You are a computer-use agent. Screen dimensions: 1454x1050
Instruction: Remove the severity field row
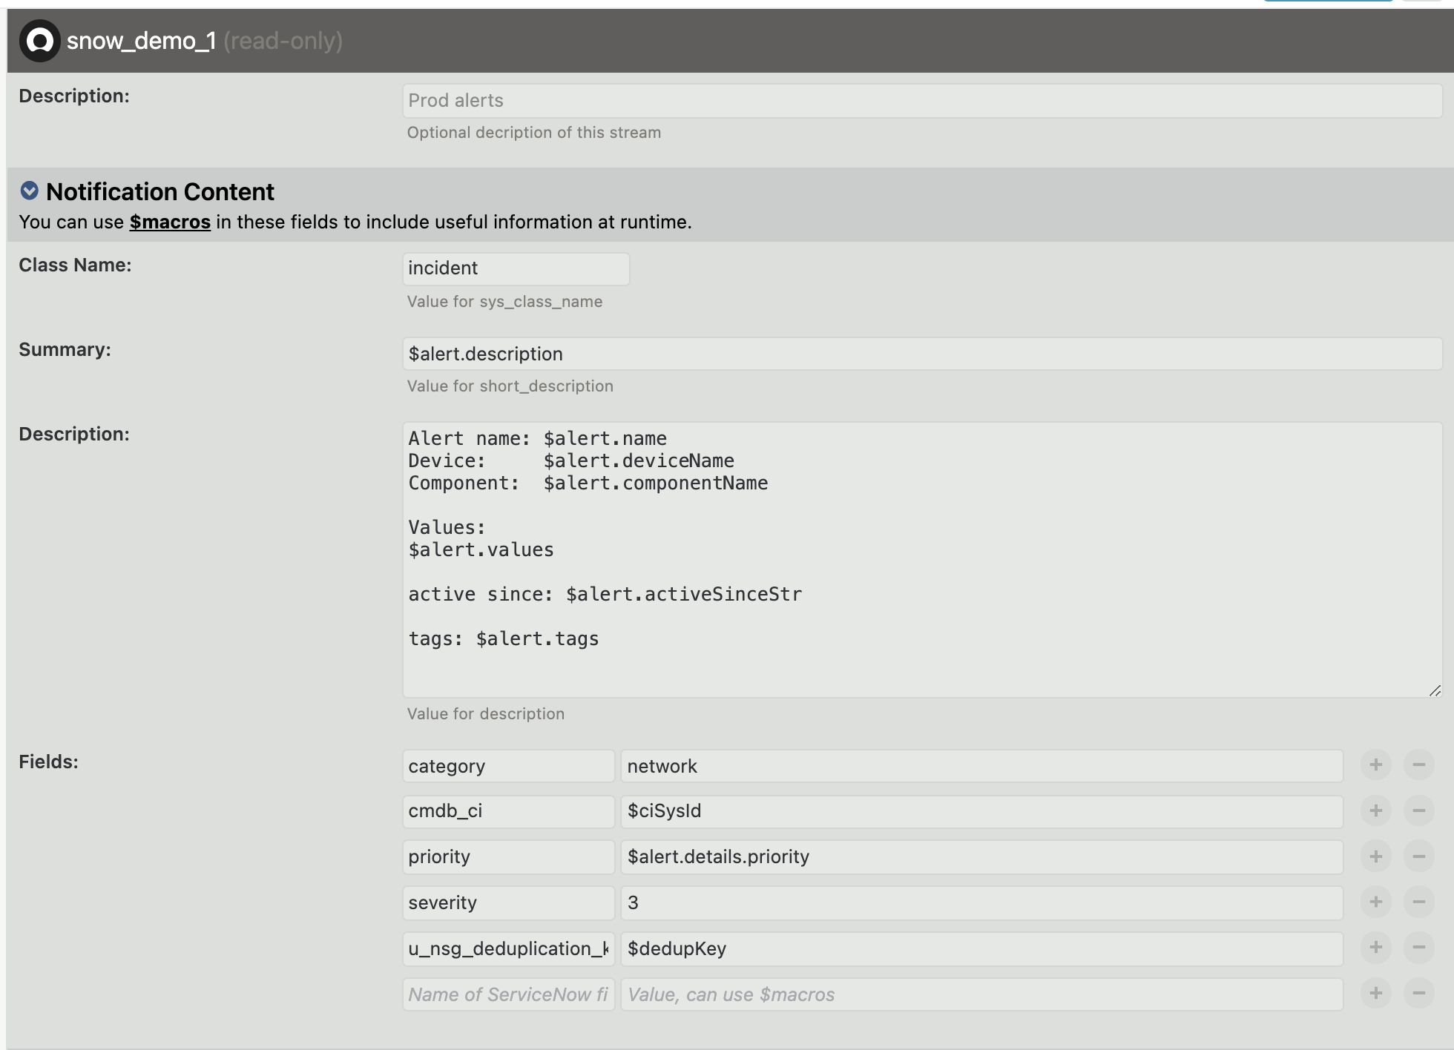(x=1418, y=902)
